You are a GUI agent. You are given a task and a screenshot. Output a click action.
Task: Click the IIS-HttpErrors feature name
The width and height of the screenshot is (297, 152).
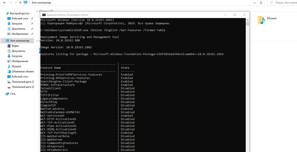point(52,147)
